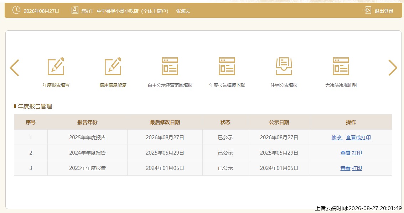The image size is (404, 213).
Task: Click 打印 for the 2023年年度报告
Action: pyautogui.click(x=357, y=168)
